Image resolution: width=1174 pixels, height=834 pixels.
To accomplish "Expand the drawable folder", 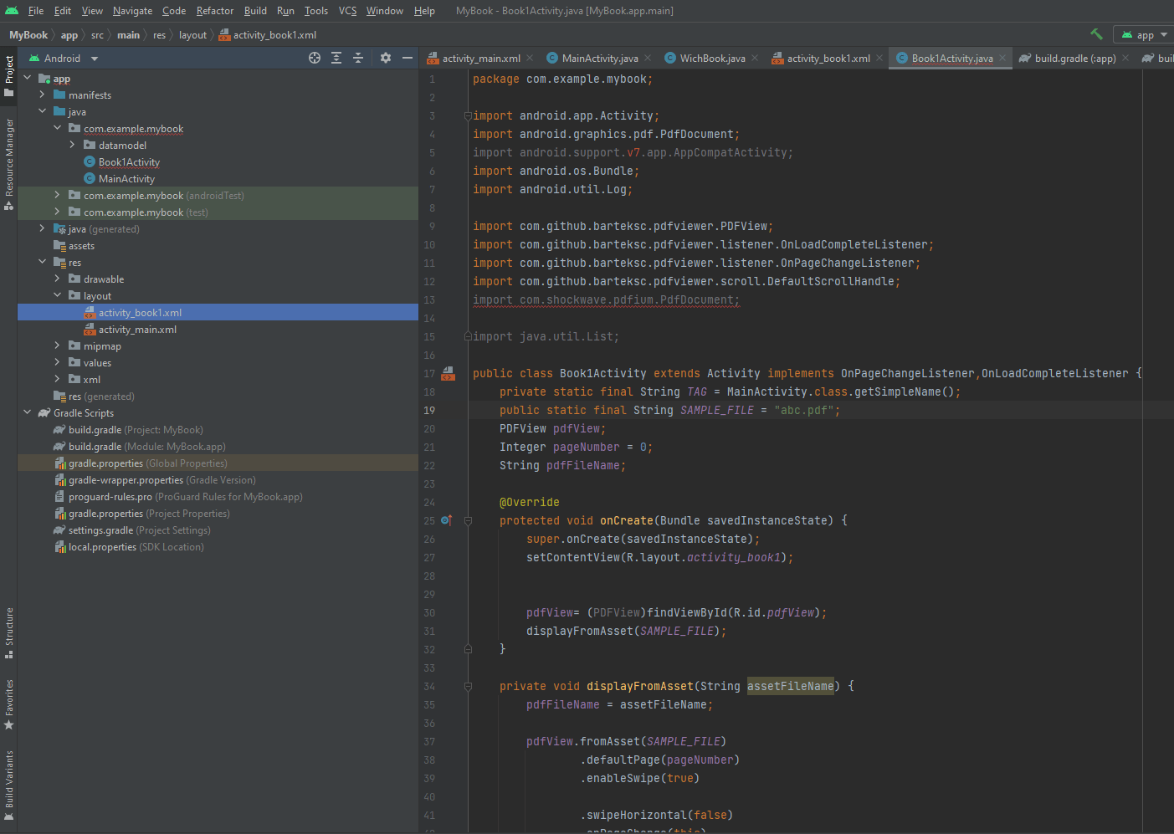I will coord(58,279).
